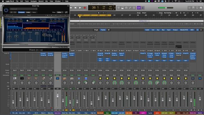The height and width of the screenshot is (115, 204).
Task: Open the Navigate menu
Action: pyautogui.click(x=33, y=1)
